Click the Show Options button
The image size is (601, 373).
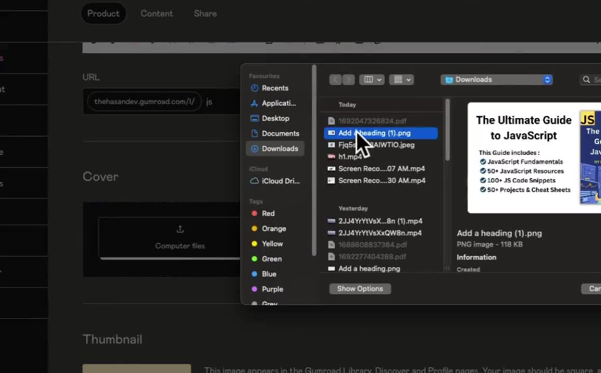click(360, 289)
